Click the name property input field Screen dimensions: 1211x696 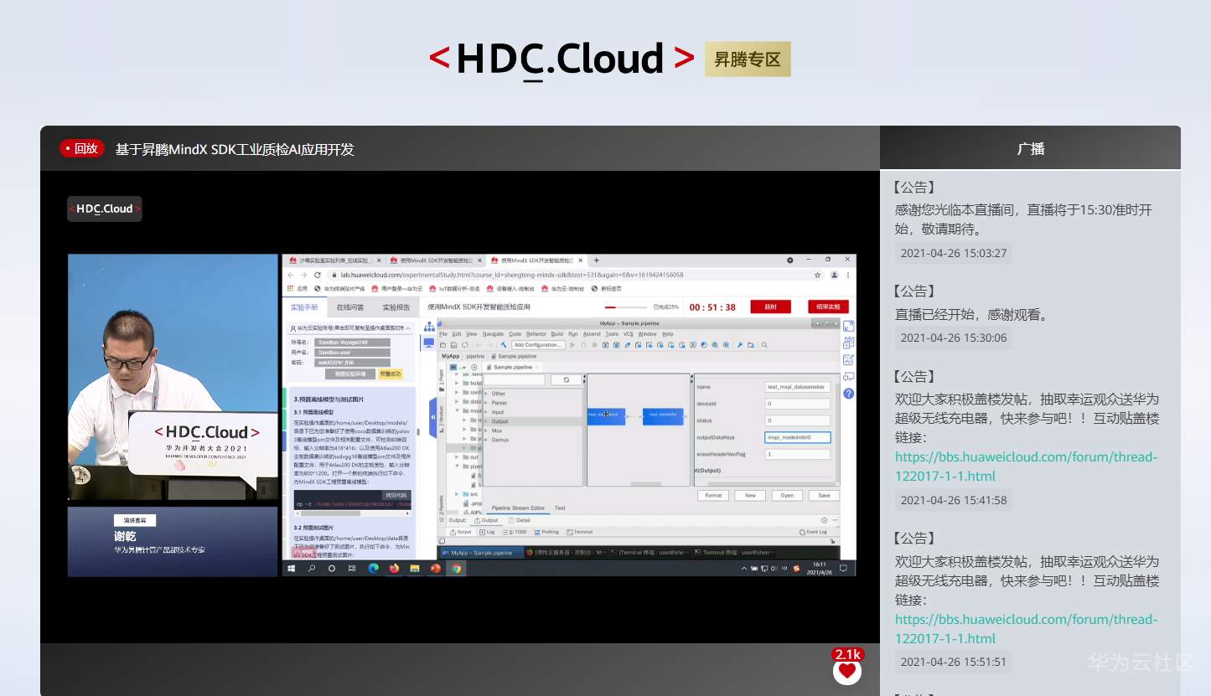798,387
